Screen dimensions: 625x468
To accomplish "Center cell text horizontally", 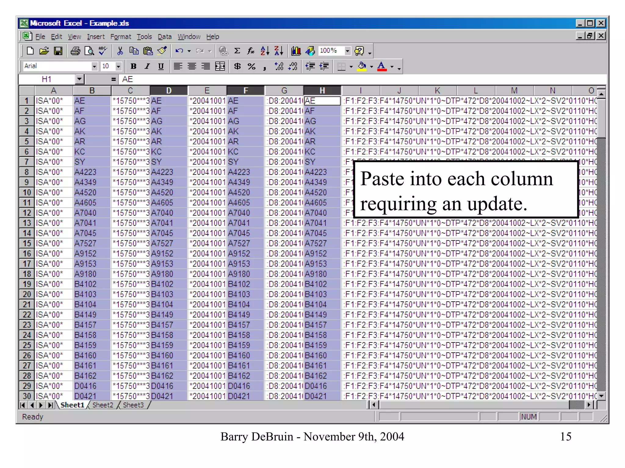I will tap(192, 66).
